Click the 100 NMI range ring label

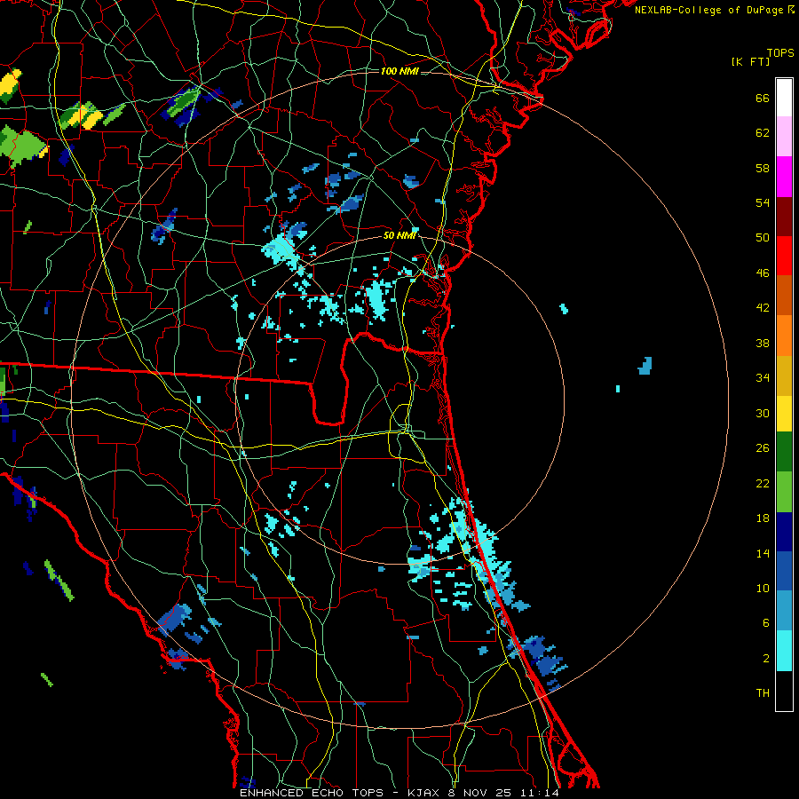pos(399,71)
